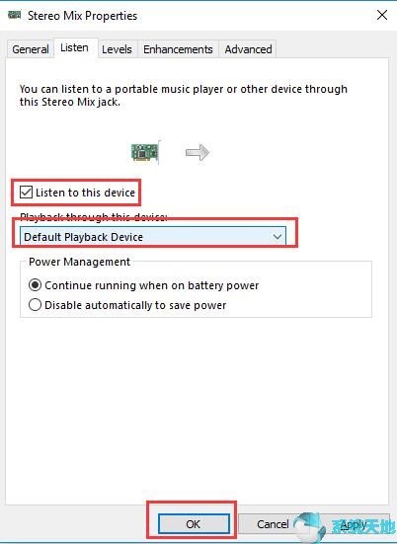Switch to the Levels tab
The image size is (397, 544).
tap(117, 49)
